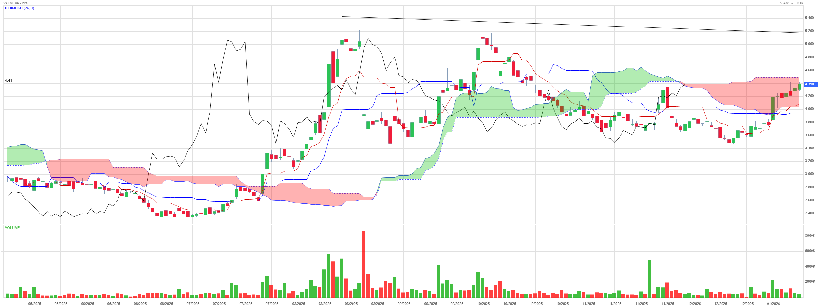Click the "3.600" price axis label
The height and width of the screenshot is (307, 818).
click(809, 135)
